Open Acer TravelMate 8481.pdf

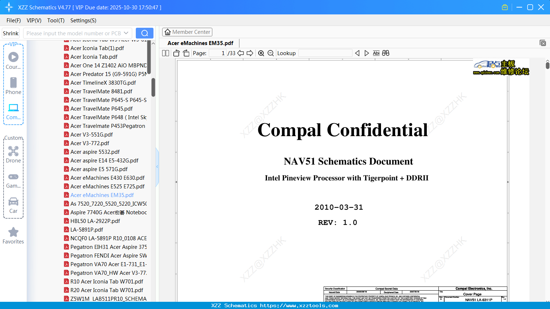click(x=101, y=91)
